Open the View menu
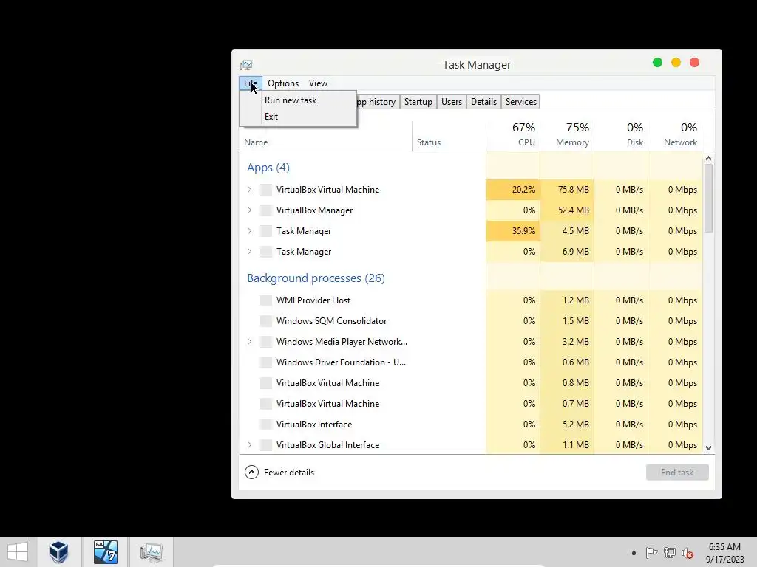757x567 pixels. click(x=318, y=83)
